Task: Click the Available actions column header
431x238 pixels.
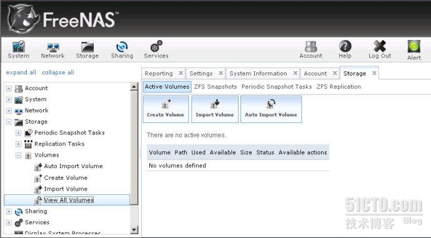Action: pyautogui.click(x=303, y=152)
